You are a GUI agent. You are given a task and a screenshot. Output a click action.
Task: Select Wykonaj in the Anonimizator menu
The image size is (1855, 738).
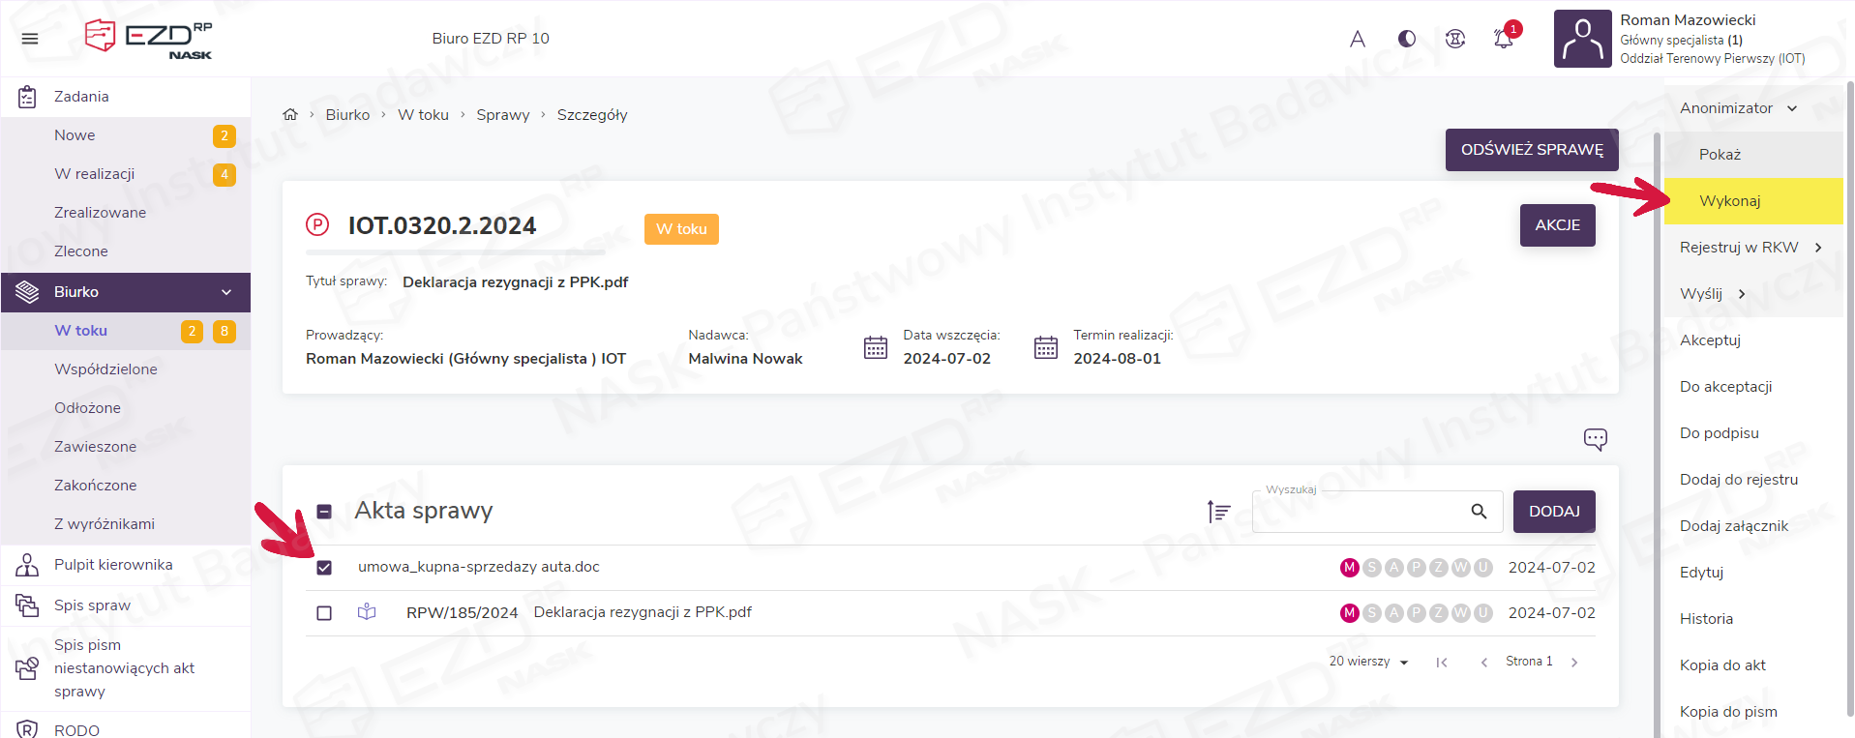point(1729,201)
